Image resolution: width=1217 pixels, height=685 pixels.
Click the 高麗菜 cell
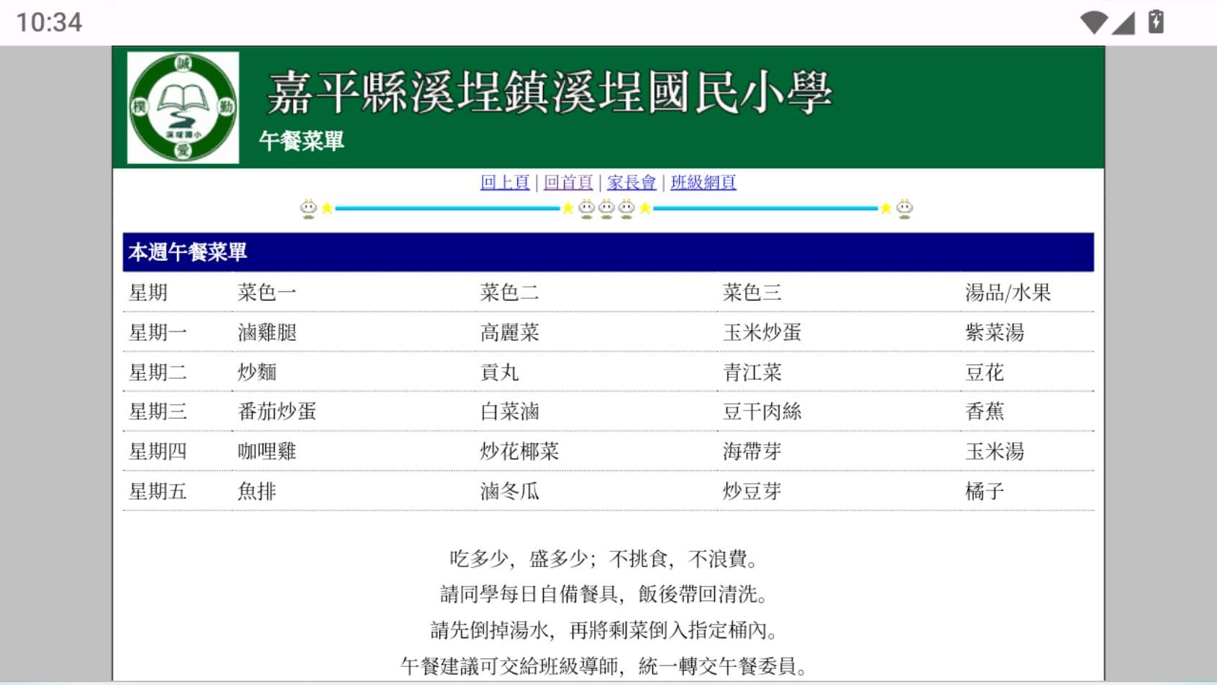[x=509, y=333]
